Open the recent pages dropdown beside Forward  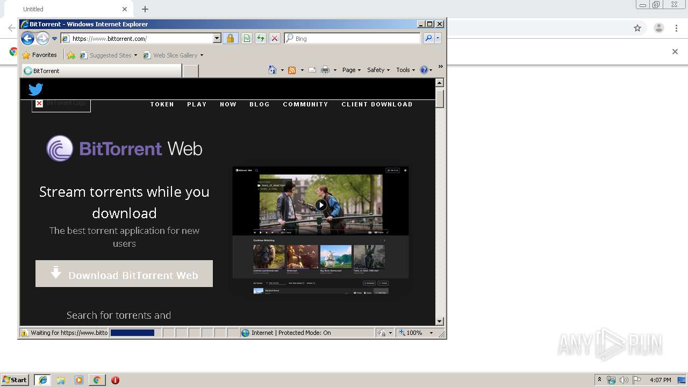(x=54, y=39)
